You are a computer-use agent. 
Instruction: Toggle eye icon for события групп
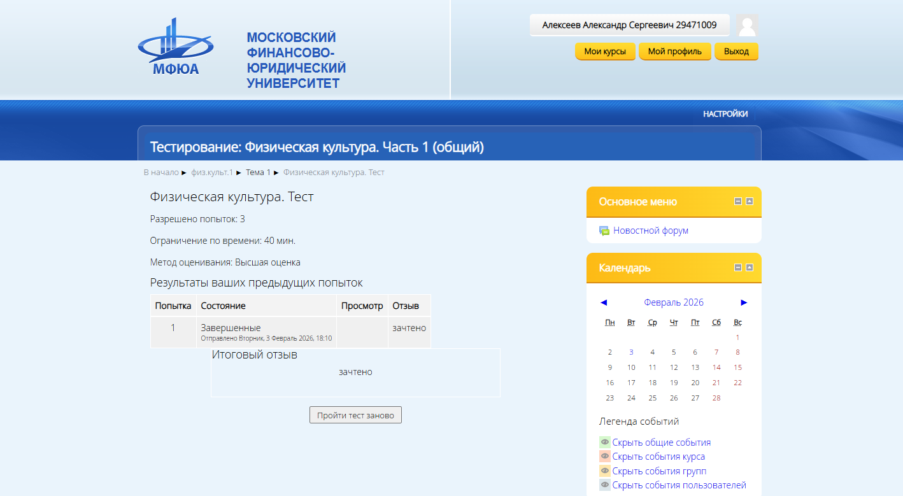[x=604, y=471]
